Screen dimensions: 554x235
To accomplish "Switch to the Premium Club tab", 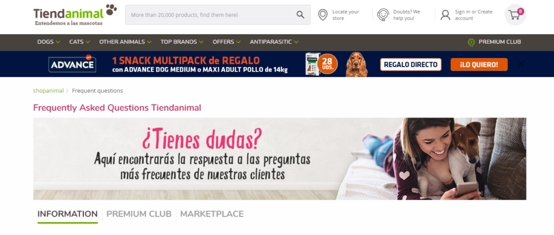I will pyautogui.click(x=139, y=214).
